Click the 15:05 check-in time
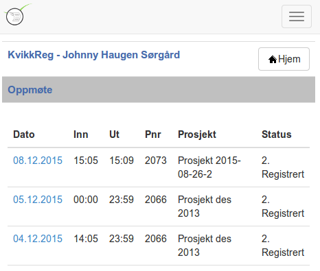320x271 pixels. click(x=86, y=161)
